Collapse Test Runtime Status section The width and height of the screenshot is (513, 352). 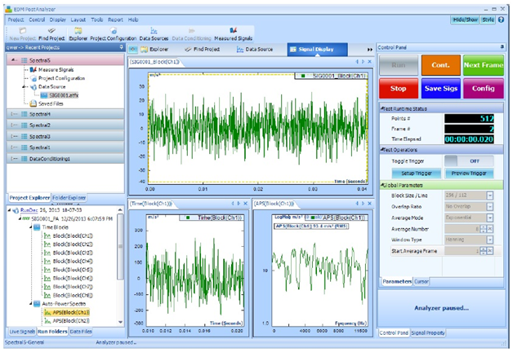pos(381,108)
